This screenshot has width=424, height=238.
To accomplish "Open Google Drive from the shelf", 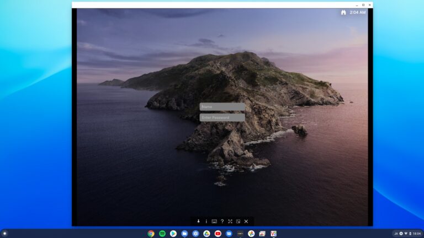I will [206, 234].
